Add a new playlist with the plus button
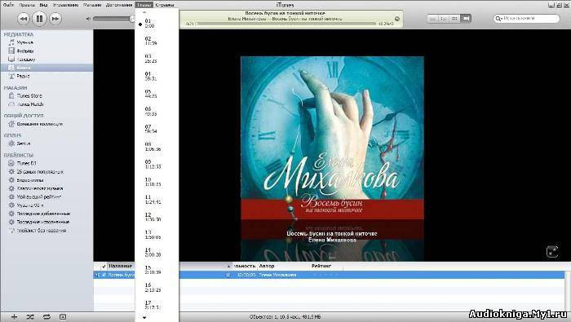 pyautogui.click(x=14, y=317)
